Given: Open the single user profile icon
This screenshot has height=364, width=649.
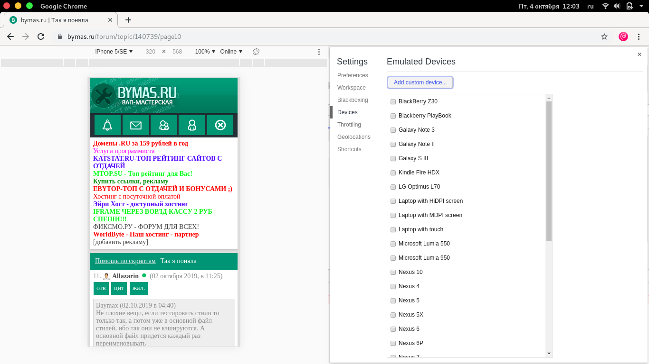Looking at the screenshot, I should (192, 125).
